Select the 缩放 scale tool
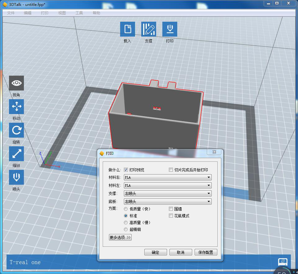Screen dimensions: 298x274 click(16, 154)
